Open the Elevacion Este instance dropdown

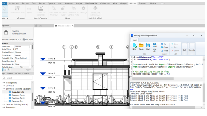21,39
